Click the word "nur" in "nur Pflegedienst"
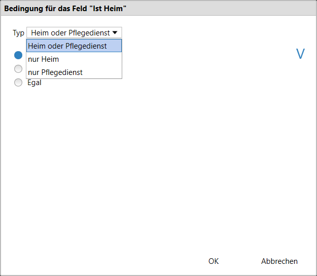 tap(33, 72)
